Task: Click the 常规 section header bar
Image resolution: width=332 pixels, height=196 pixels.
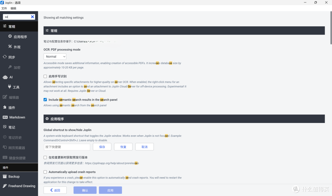Action: click(x=184, y=30)
